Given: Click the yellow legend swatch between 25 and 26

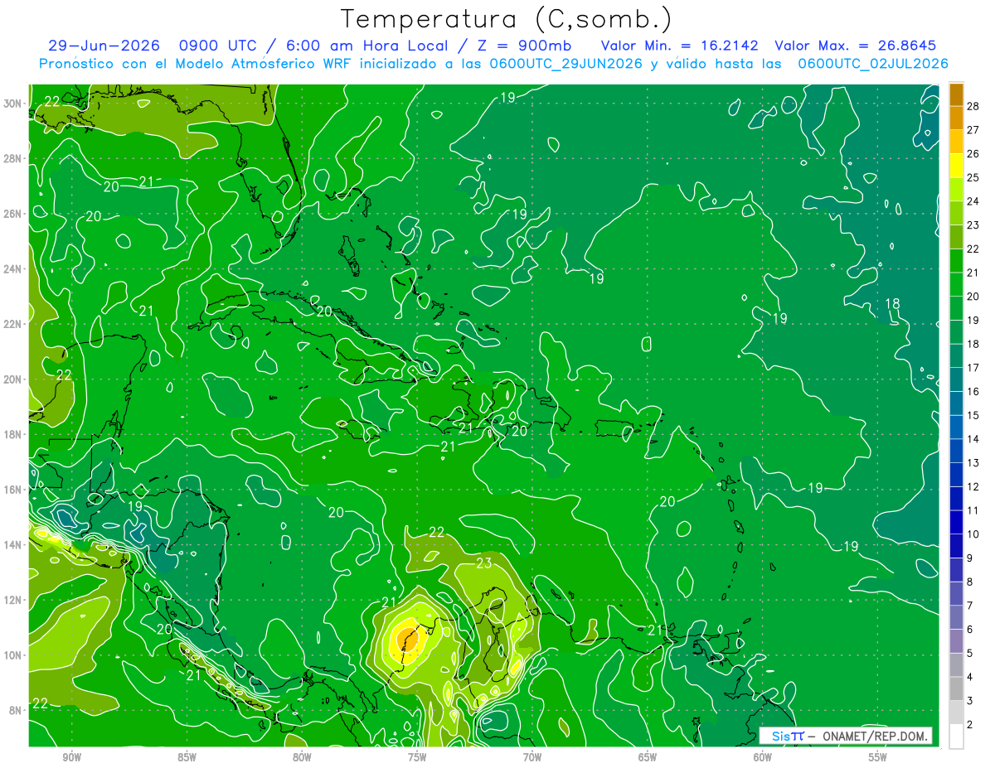Looking at the screenshot, I should point(956,165).
